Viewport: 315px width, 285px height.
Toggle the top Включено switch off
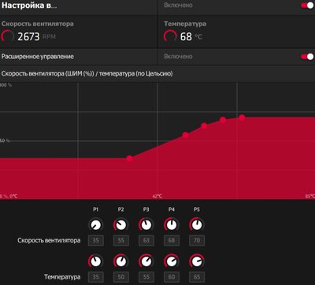pos(307,6)
